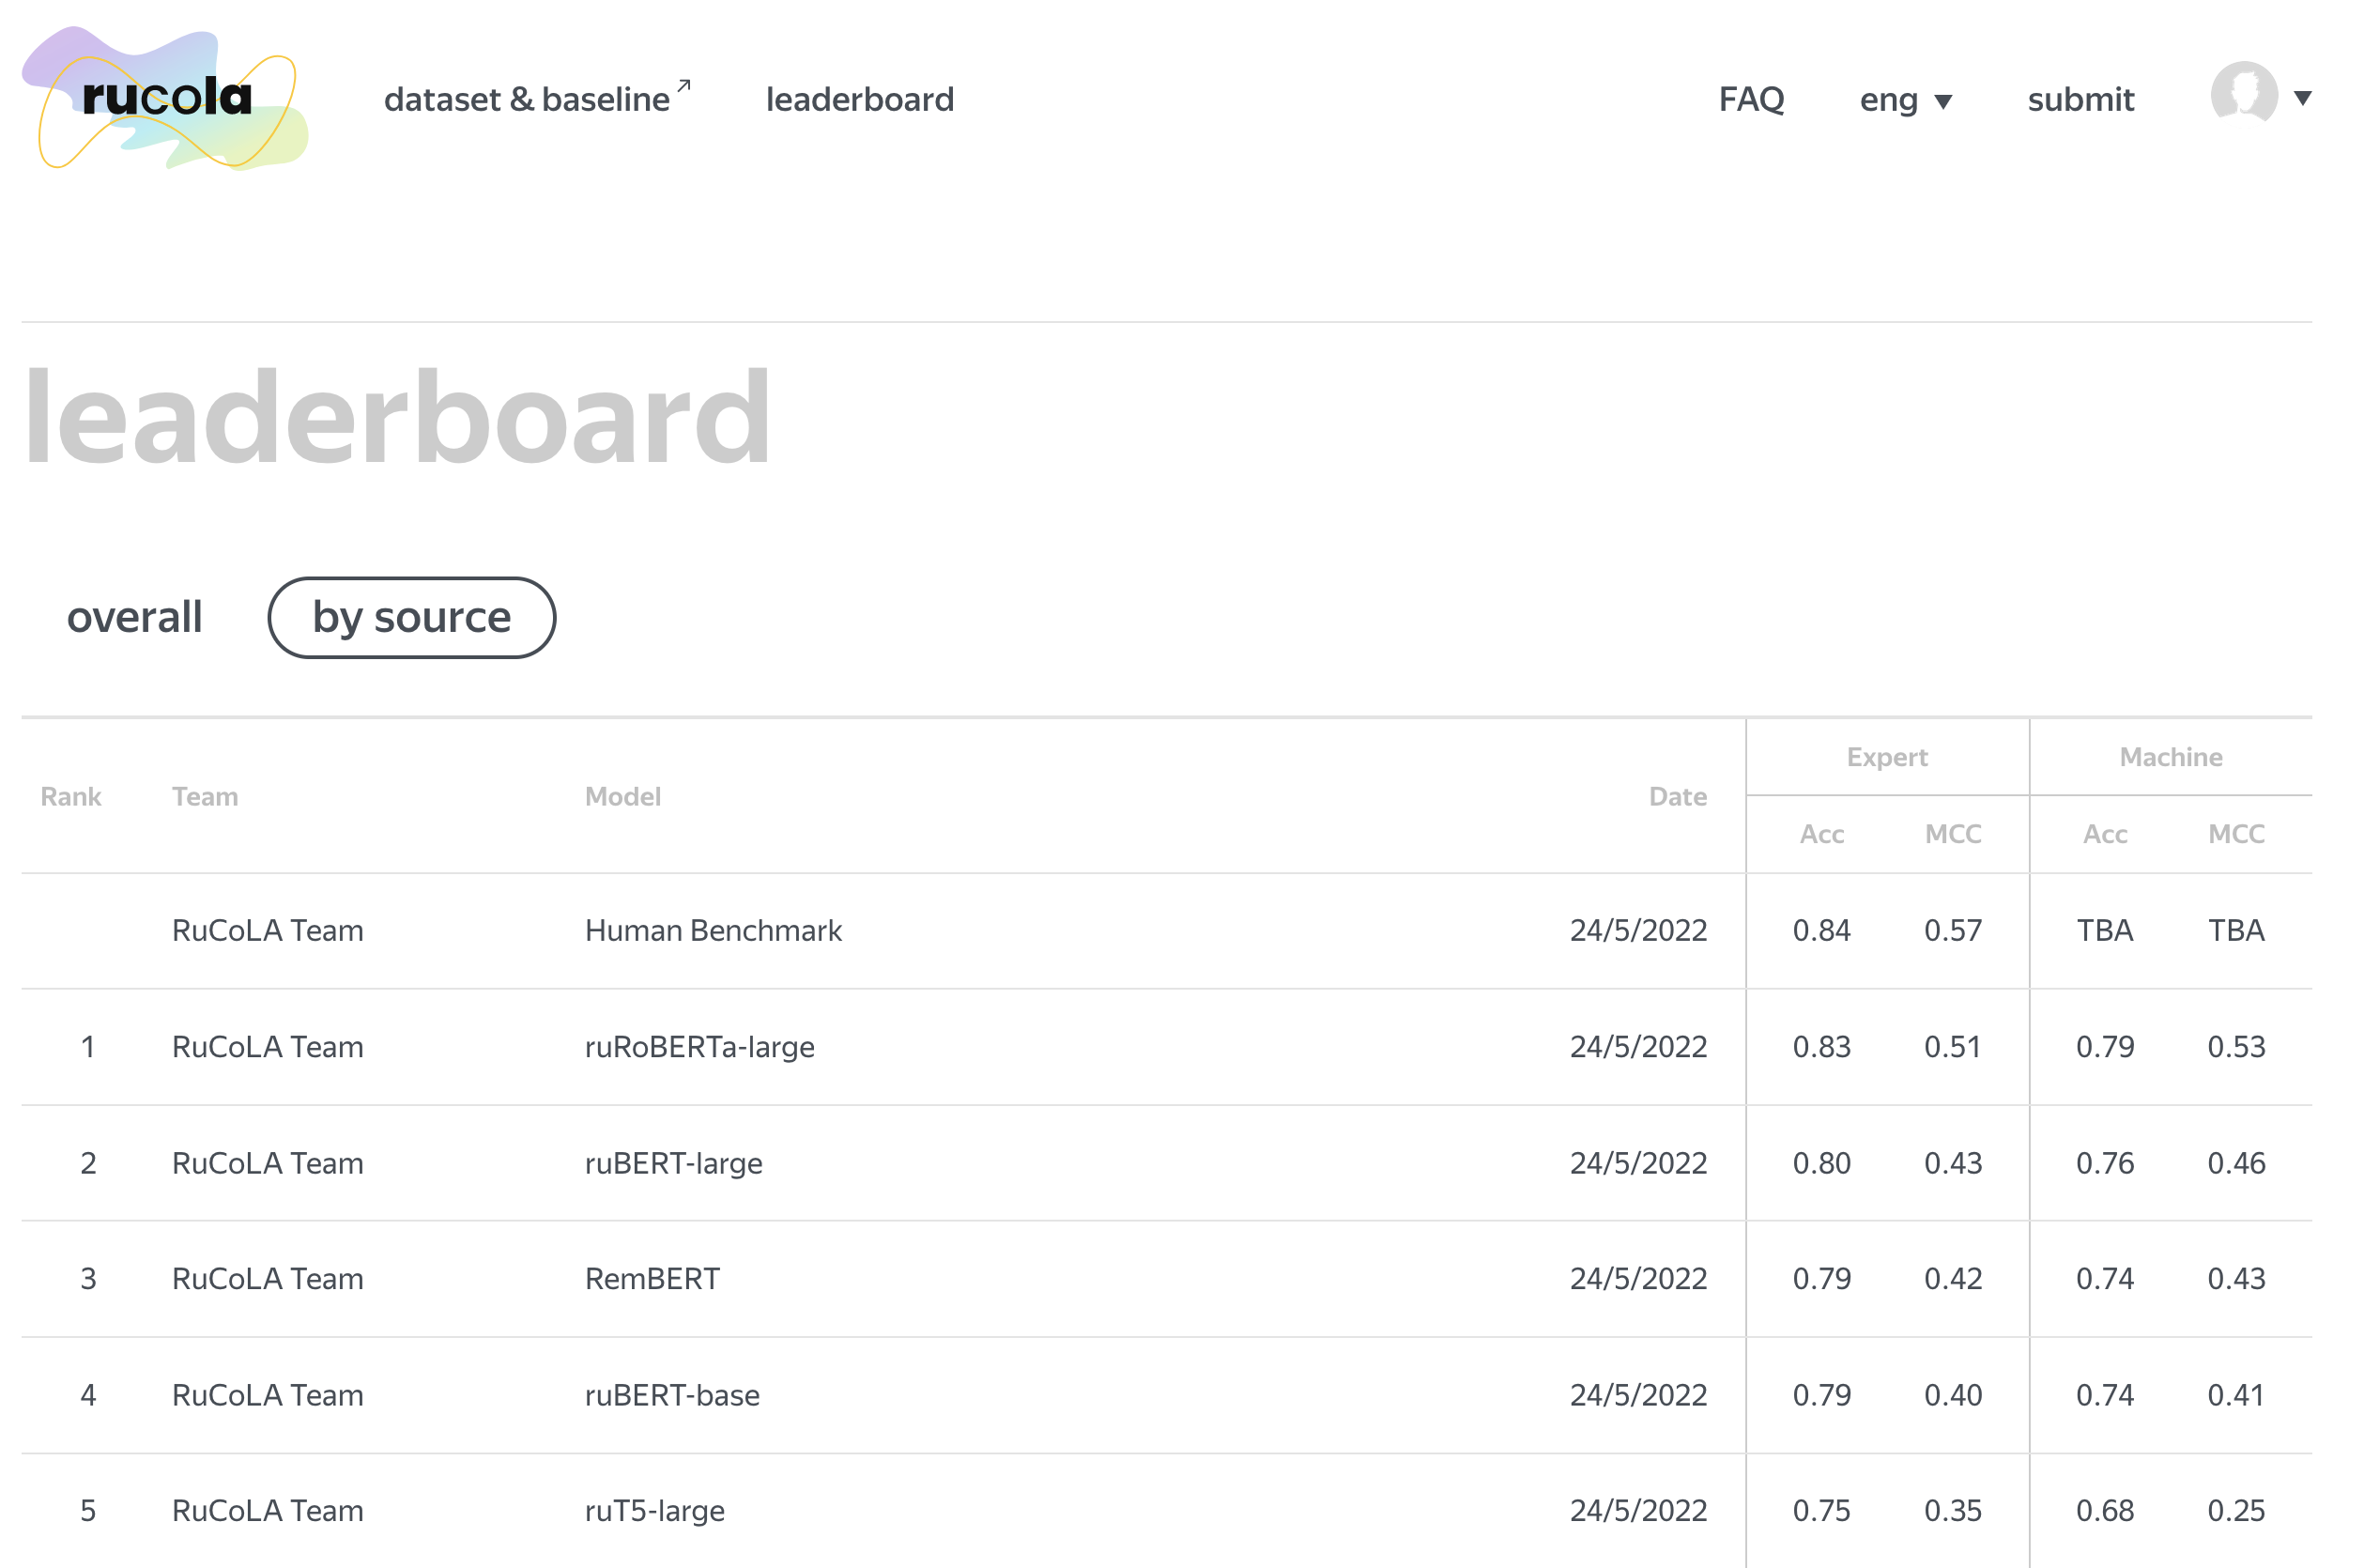Click the date in ruRoBERTa-large row

(1638, 1046)
